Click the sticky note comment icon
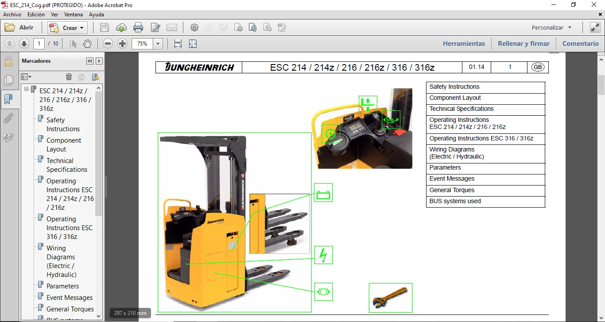The width and height of the screenshot is (605, 322). click(x=209, y=28)
